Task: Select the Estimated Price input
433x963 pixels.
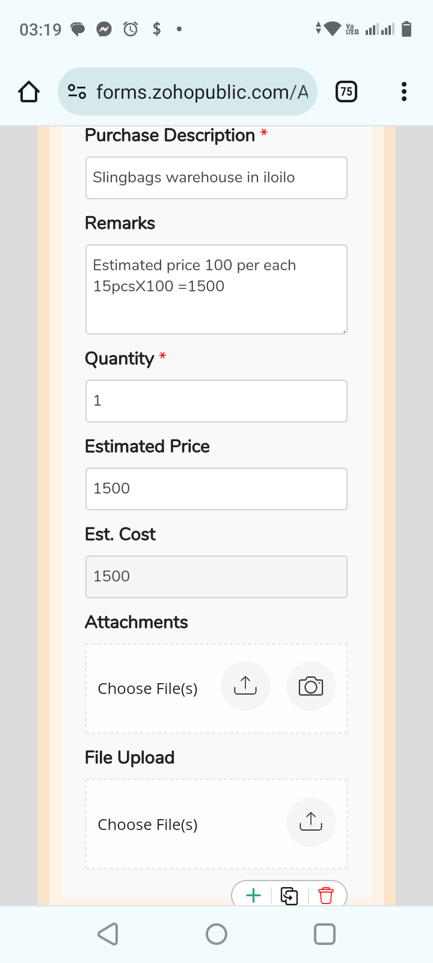Action: coord(216,489)
